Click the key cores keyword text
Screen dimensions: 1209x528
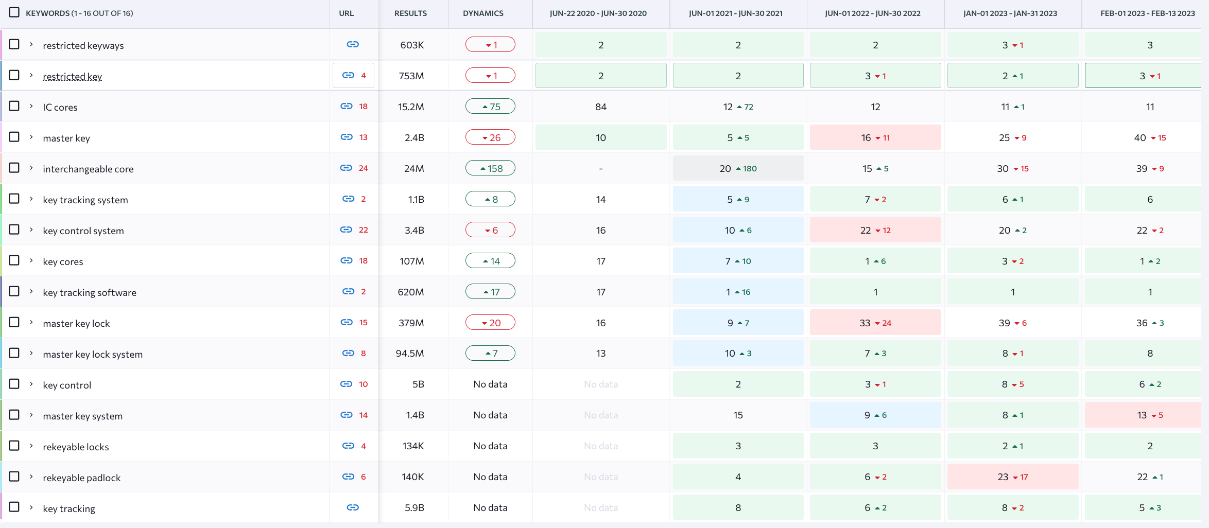pos(63,261)
